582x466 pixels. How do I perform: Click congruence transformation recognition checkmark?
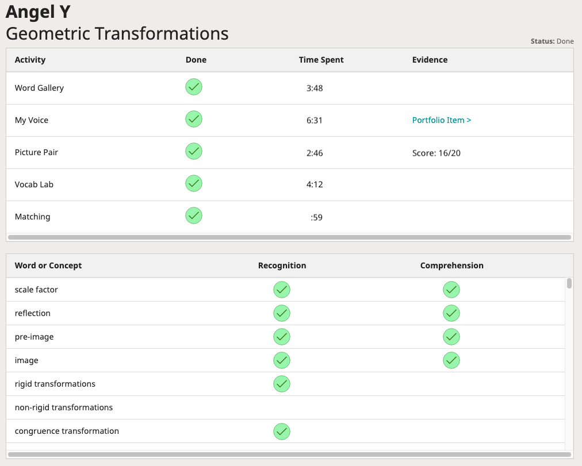[x=282, y=431]
